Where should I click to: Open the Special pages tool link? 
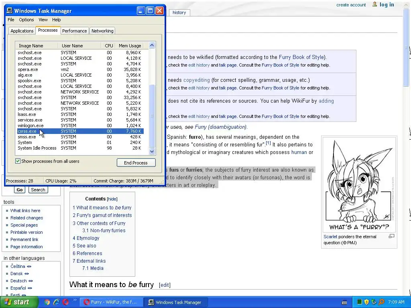click(x=24, y=225)
